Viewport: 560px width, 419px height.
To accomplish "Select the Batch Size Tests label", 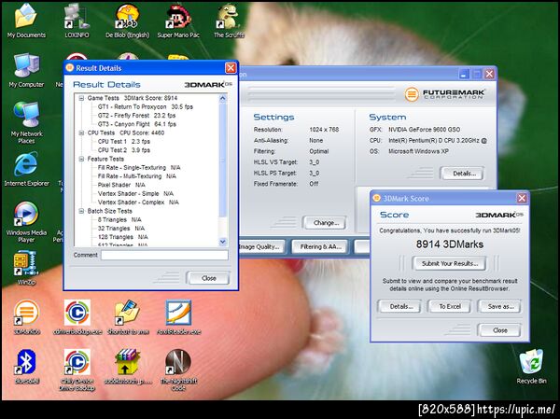I will point(109,211).
